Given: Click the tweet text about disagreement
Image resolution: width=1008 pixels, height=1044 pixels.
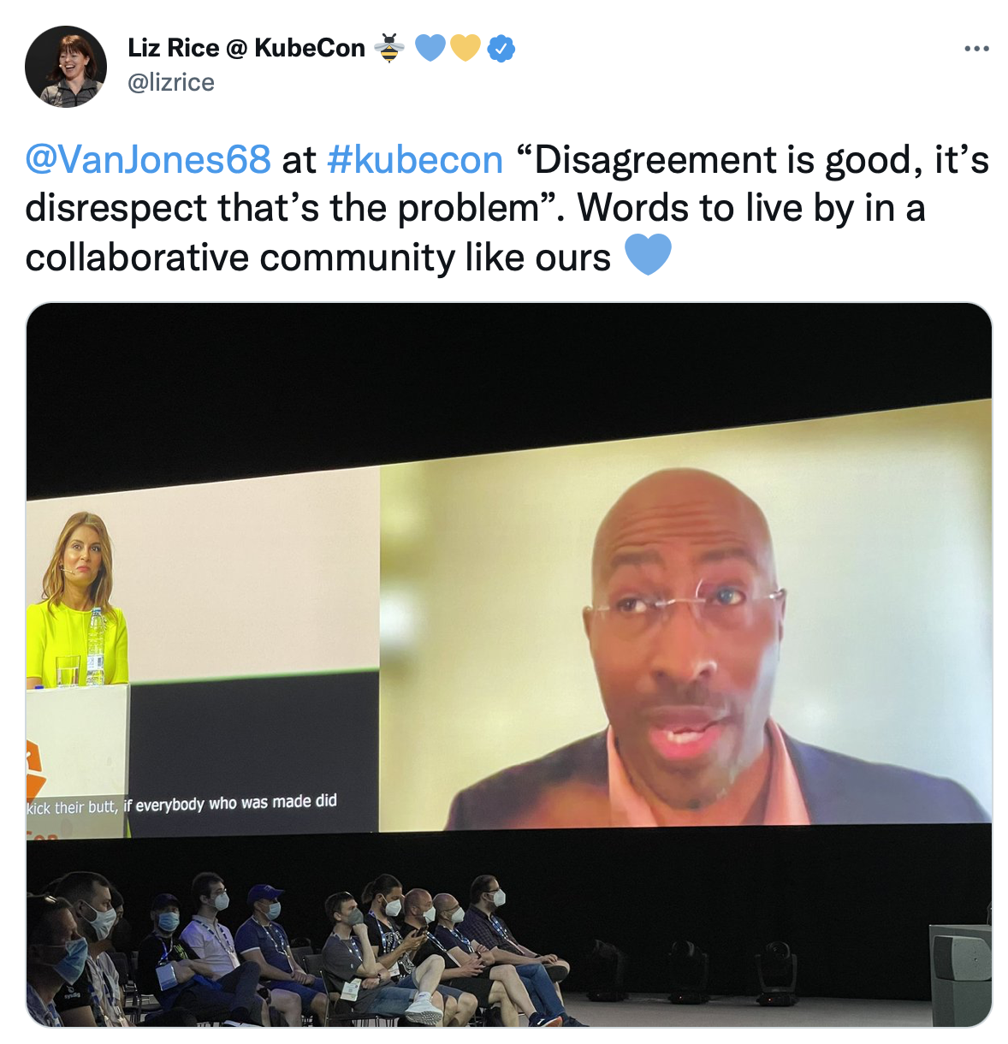Looking at the screenshot, I should point(507,209).
